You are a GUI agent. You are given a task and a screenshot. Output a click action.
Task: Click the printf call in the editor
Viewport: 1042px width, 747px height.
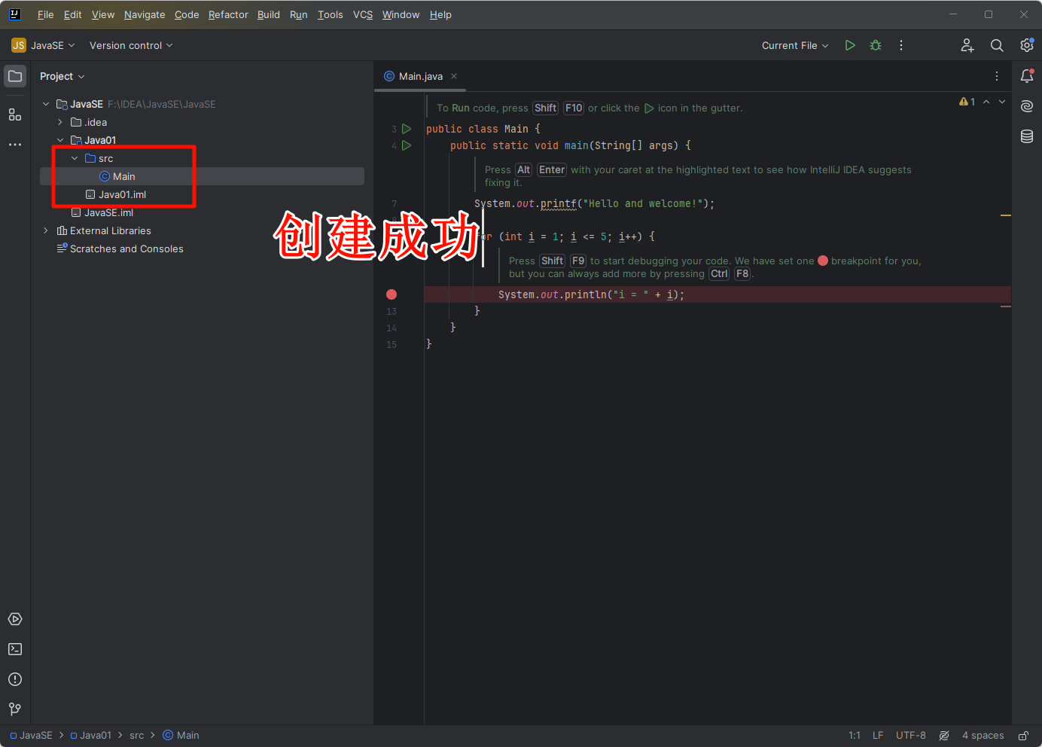coord(559,203)
